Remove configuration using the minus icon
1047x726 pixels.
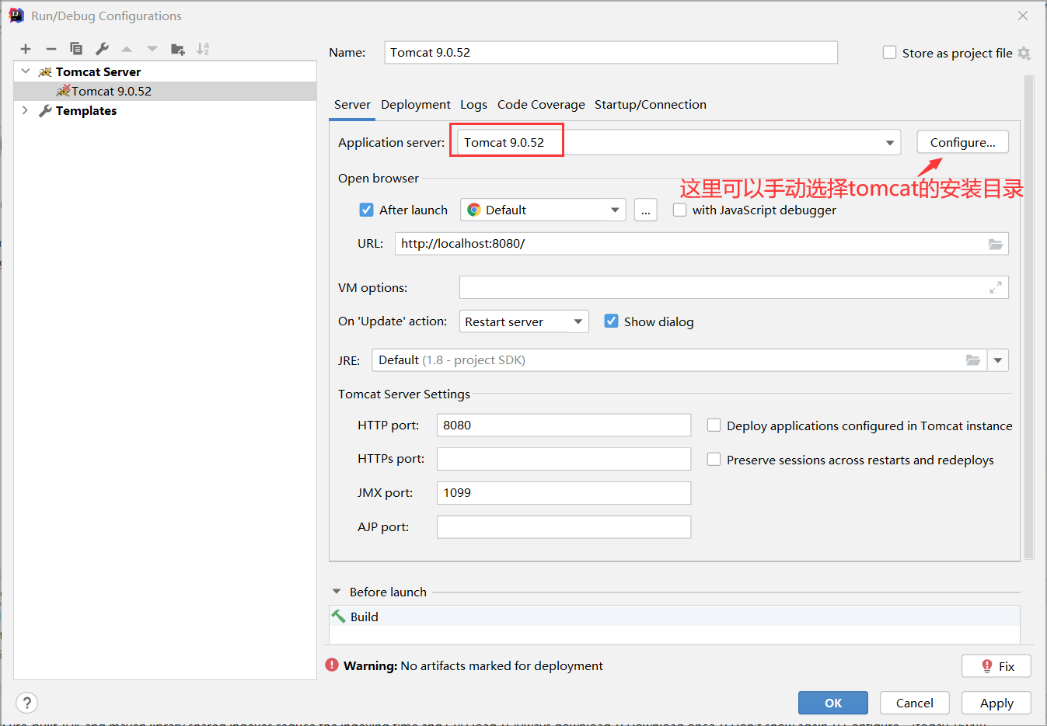[x=51, y=49]
